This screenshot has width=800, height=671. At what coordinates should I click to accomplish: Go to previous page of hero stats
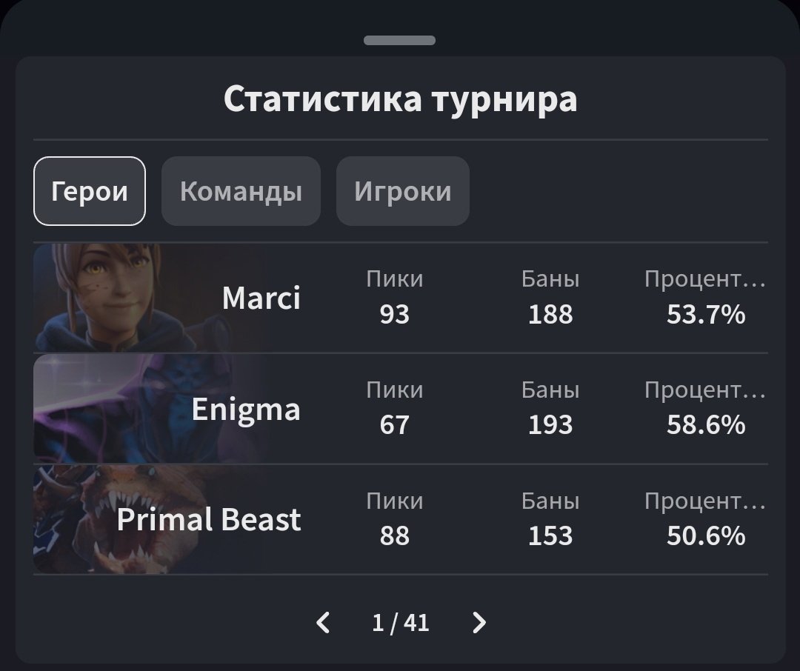click(323, 623)
